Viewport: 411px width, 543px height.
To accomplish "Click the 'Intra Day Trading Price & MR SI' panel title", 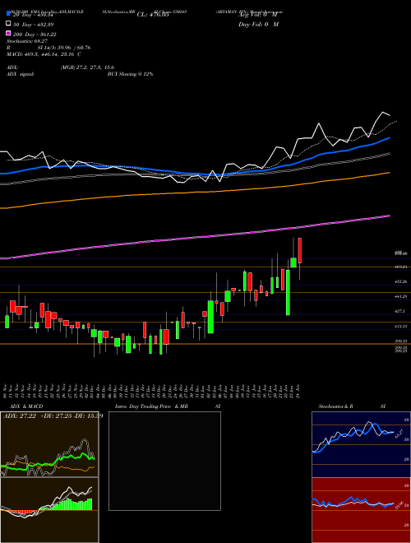I will coord(168,406).
